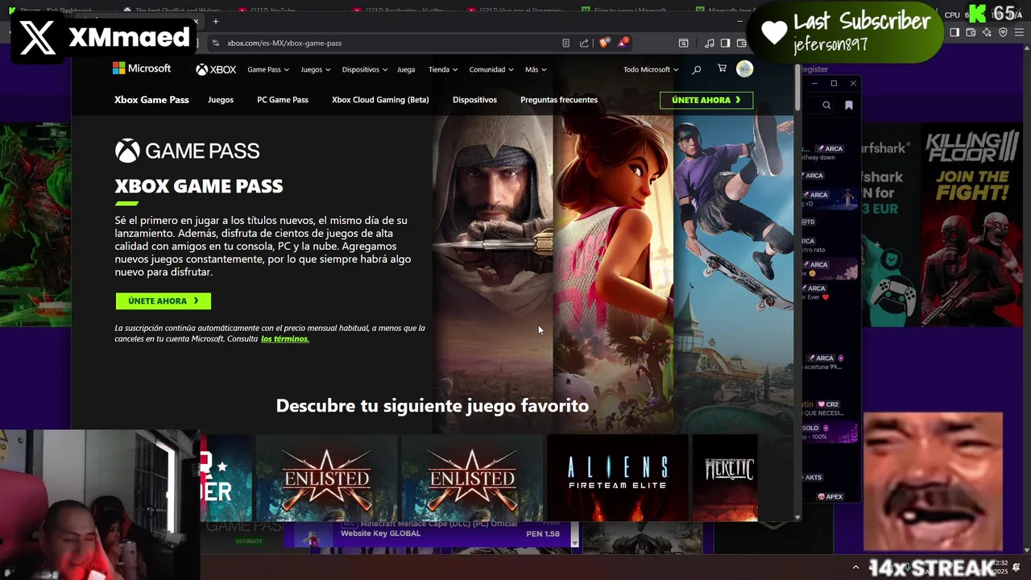Screen dimensions: 1031x580
Task: Select the Preguntas frecuentes tab
Action: coord(559,100)
